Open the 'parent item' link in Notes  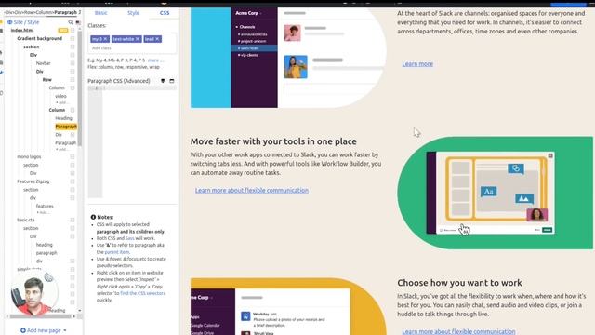click(x=117, y=252)
